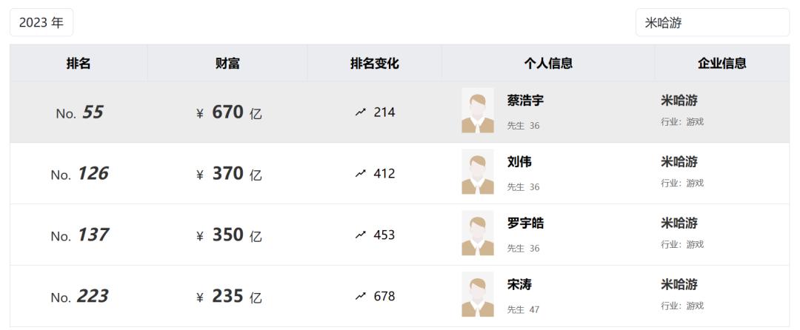Screen dimensions: 800x330
Task: Click the 财富 column header
Action: (x=227, y=63)
